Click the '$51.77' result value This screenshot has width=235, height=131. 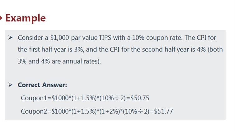pos(163,111)
